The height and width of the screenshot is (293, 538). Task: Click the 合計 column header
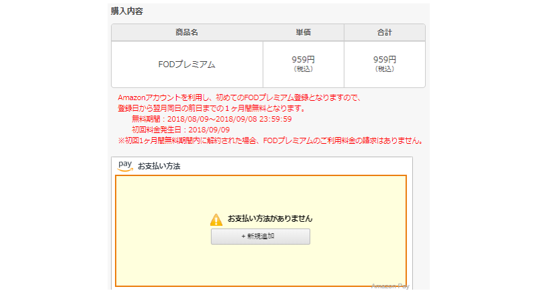point(385,32)
